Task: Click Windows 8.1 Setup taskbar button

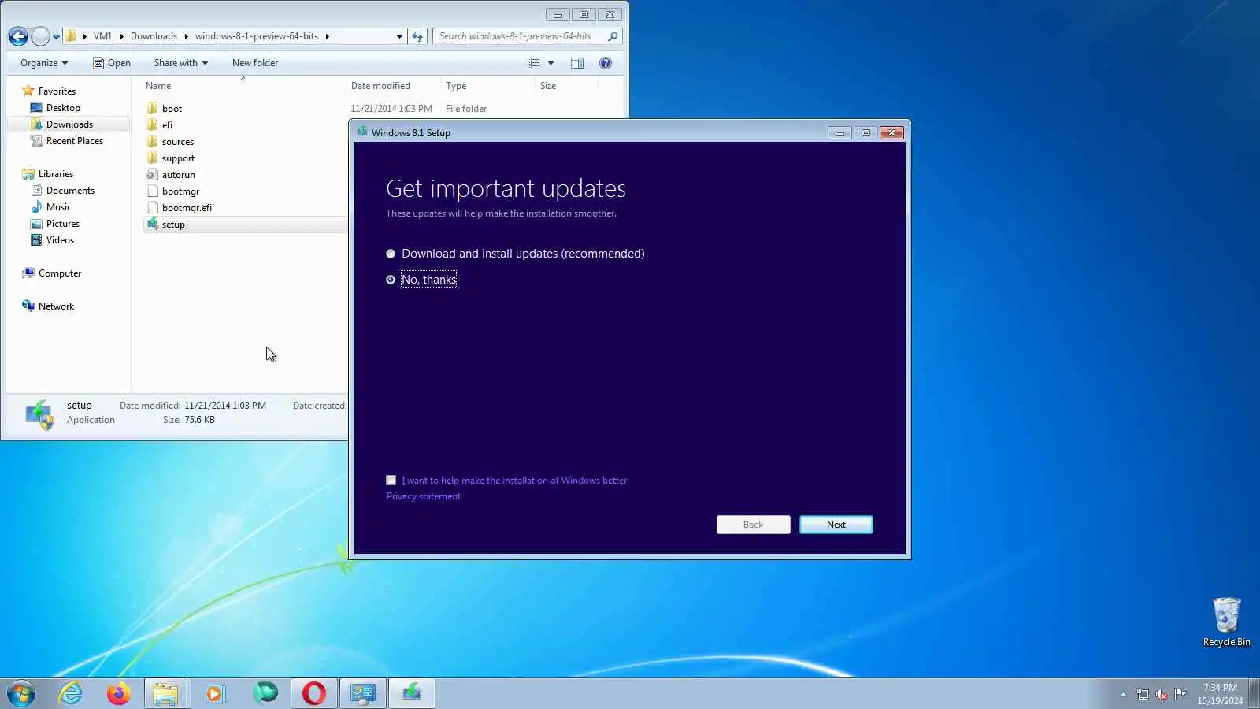Action: 412,693
